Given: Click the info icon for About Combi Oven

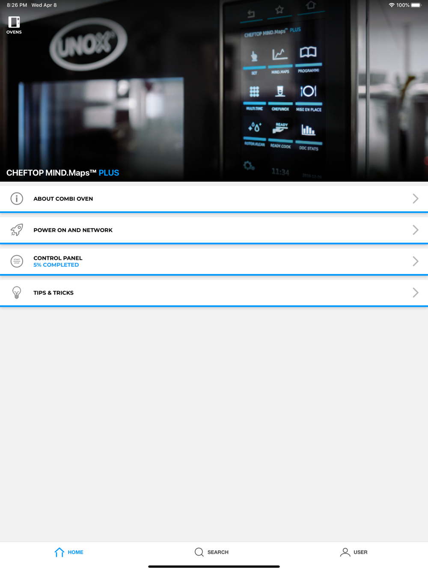Looking at the screenshot, I should pyautogui.click(x=17, y=199).
